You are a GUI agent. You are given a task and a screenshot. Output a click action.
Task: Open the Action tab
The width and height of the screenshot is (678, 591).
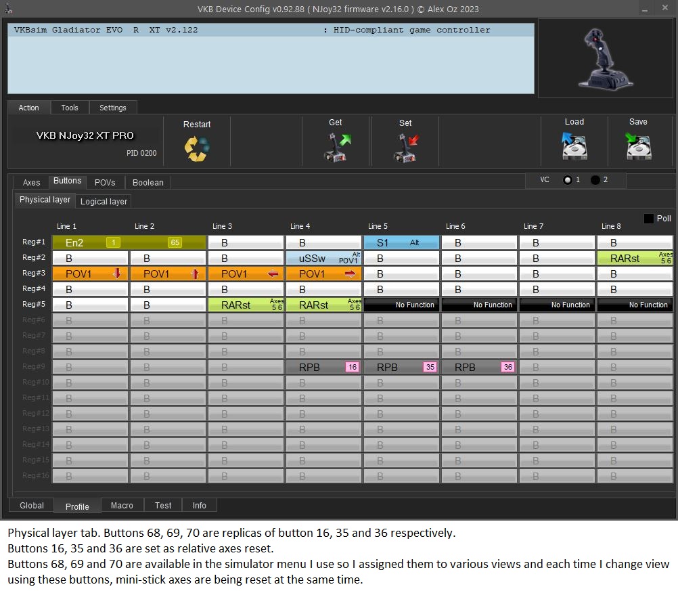(28, 108)
